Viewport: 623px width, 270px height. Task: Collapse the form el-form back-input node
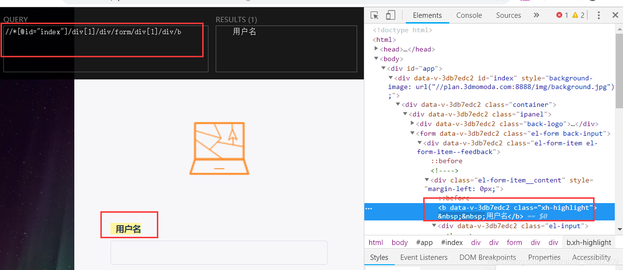[413, 133]
